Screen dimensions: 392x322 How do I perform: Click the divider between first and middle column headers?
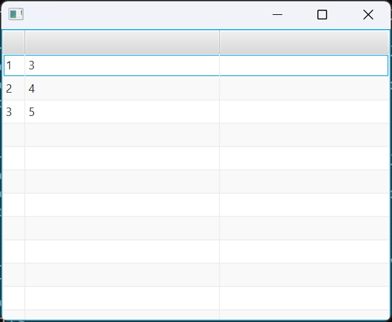[25, 42]
